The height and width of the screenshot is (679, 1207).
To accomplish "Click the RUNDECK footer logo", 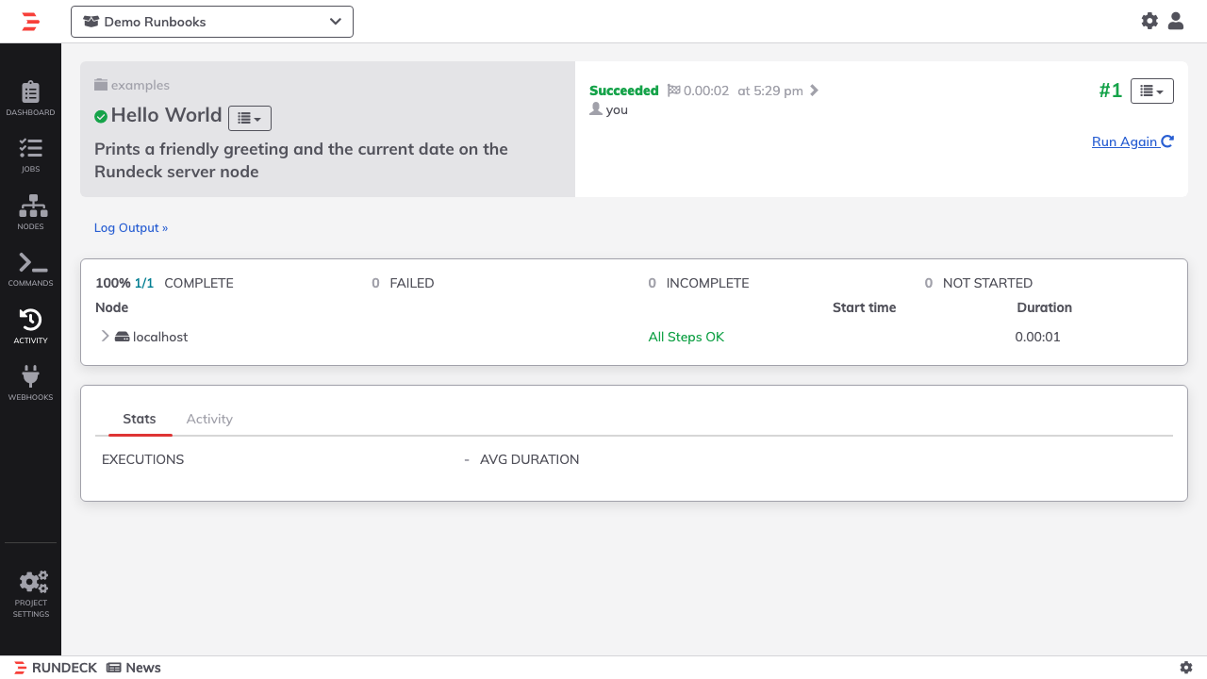I will click(56, 668).
